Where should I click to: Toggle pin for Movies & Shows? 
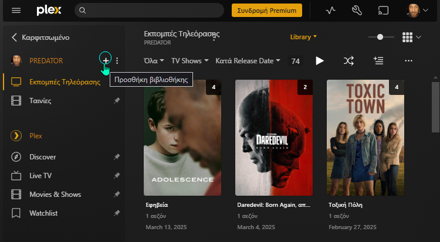coord(117,195)
